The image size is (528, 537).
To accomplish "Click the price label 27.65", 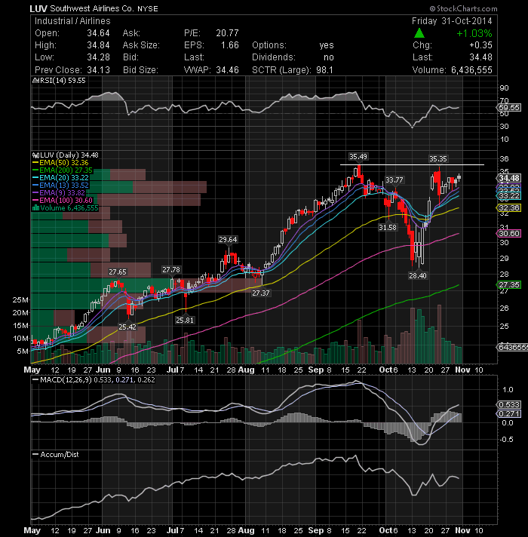I will point(118,272).
